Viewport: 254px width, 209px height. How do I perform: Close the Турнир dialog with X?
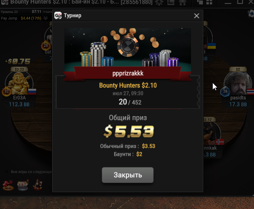(197, 16)
